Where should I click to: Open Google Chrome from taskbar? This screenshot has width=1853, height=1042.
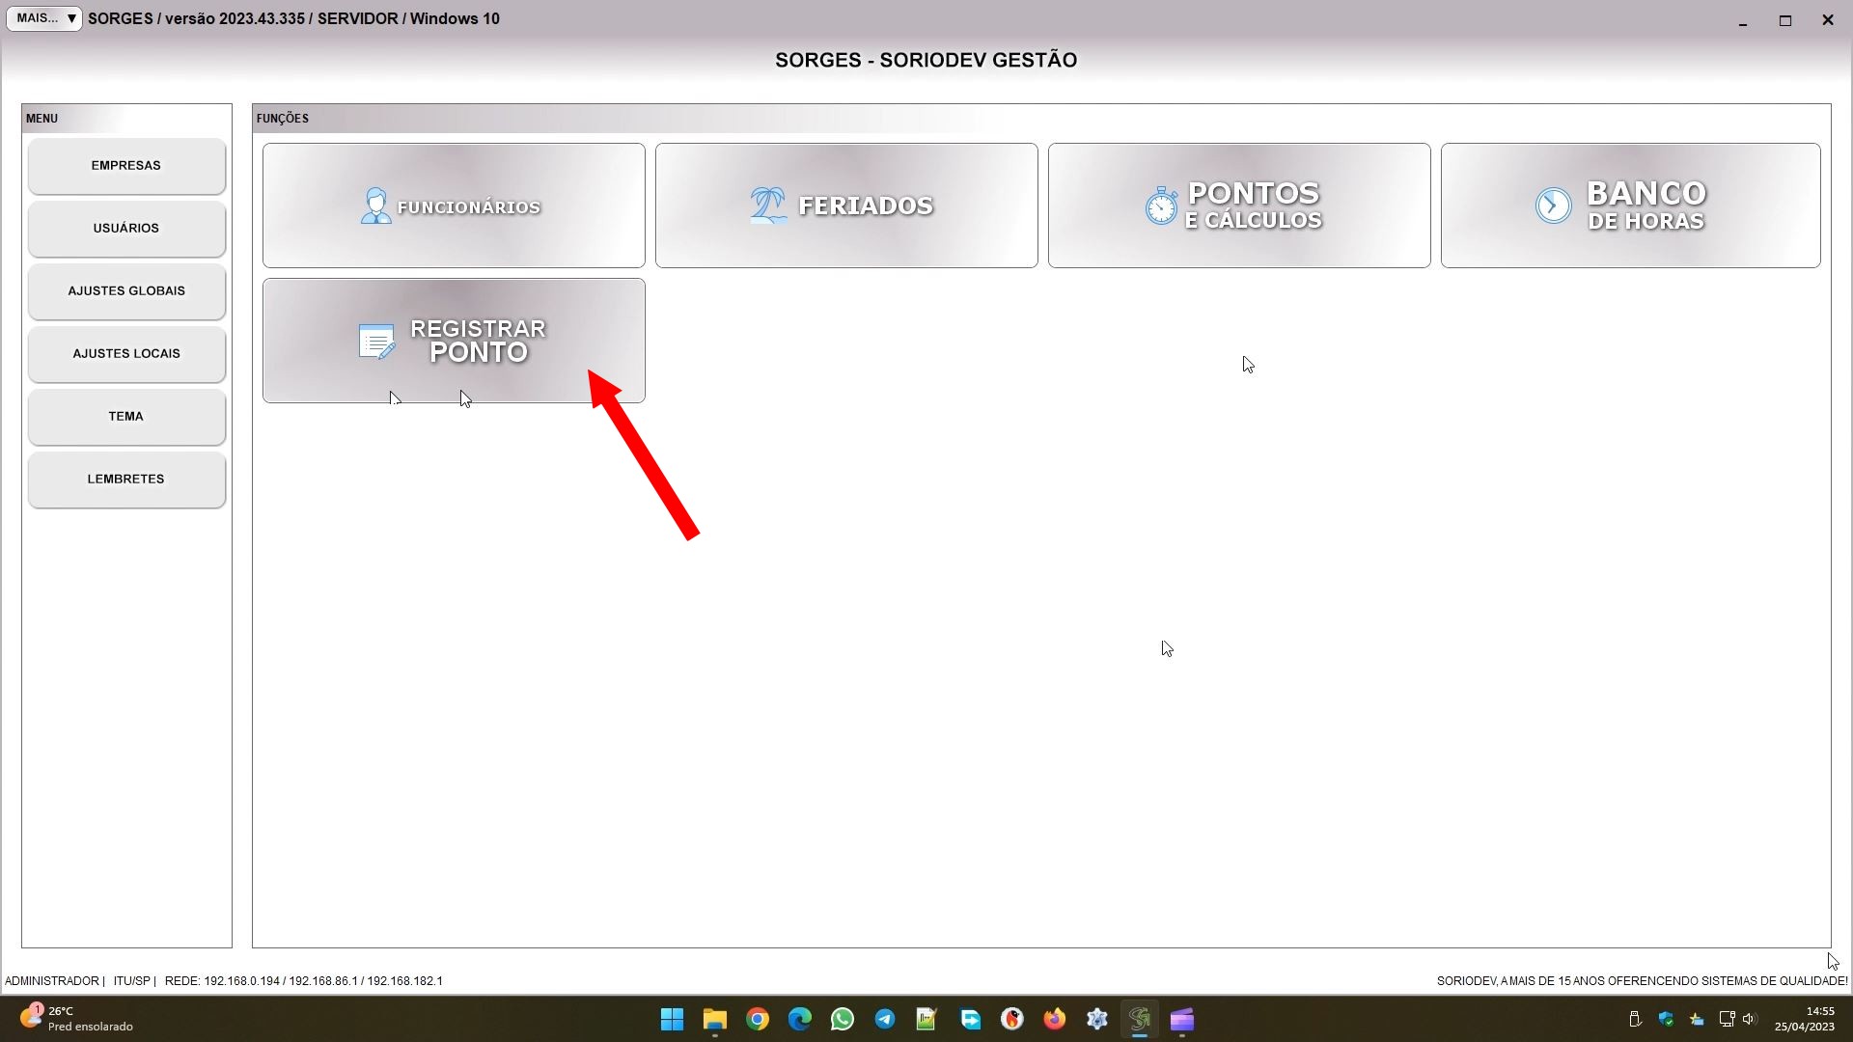tap(757, 1020)
